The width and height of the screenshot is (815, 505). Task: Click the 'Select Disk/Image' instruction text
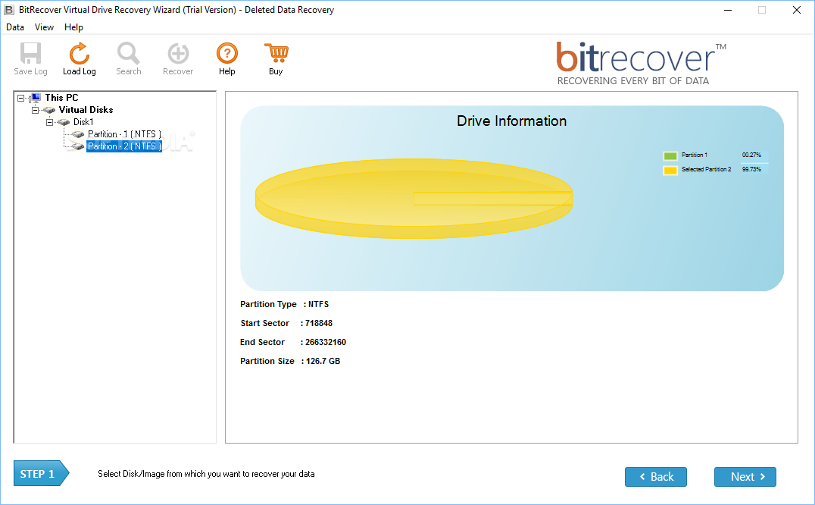pos(206,474)
